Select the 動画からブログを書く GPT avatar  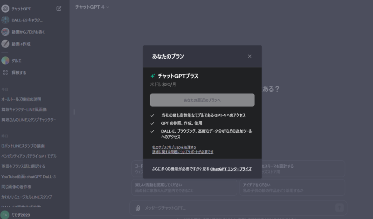point(5,32)
